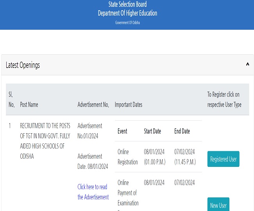Click the Start Date sub-column header
The width and height of the screenshot is (254, 211).
[152, 131]
